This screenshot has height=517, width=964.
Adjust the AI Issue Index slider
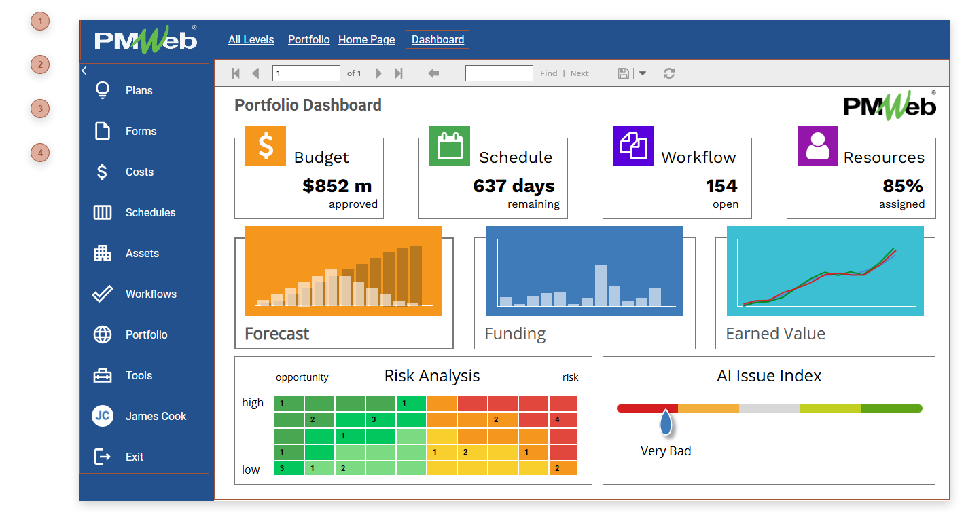click(x=665, y=421)
